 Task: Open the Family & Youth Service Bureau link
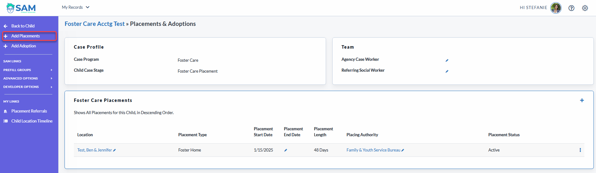pos(373,150)
